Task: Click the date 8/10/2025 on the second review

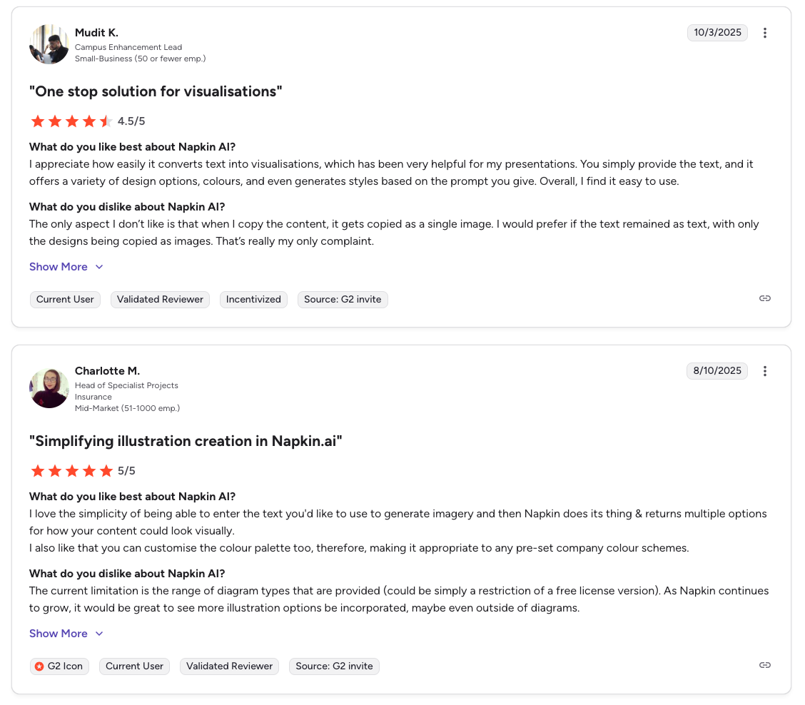Action: pyautogui.click(x=717, y=370)
